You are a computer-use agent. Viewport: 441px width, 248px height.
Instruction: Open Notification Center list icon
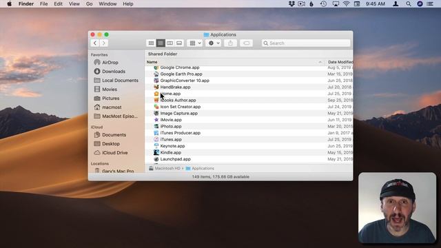tap(430, 4)
